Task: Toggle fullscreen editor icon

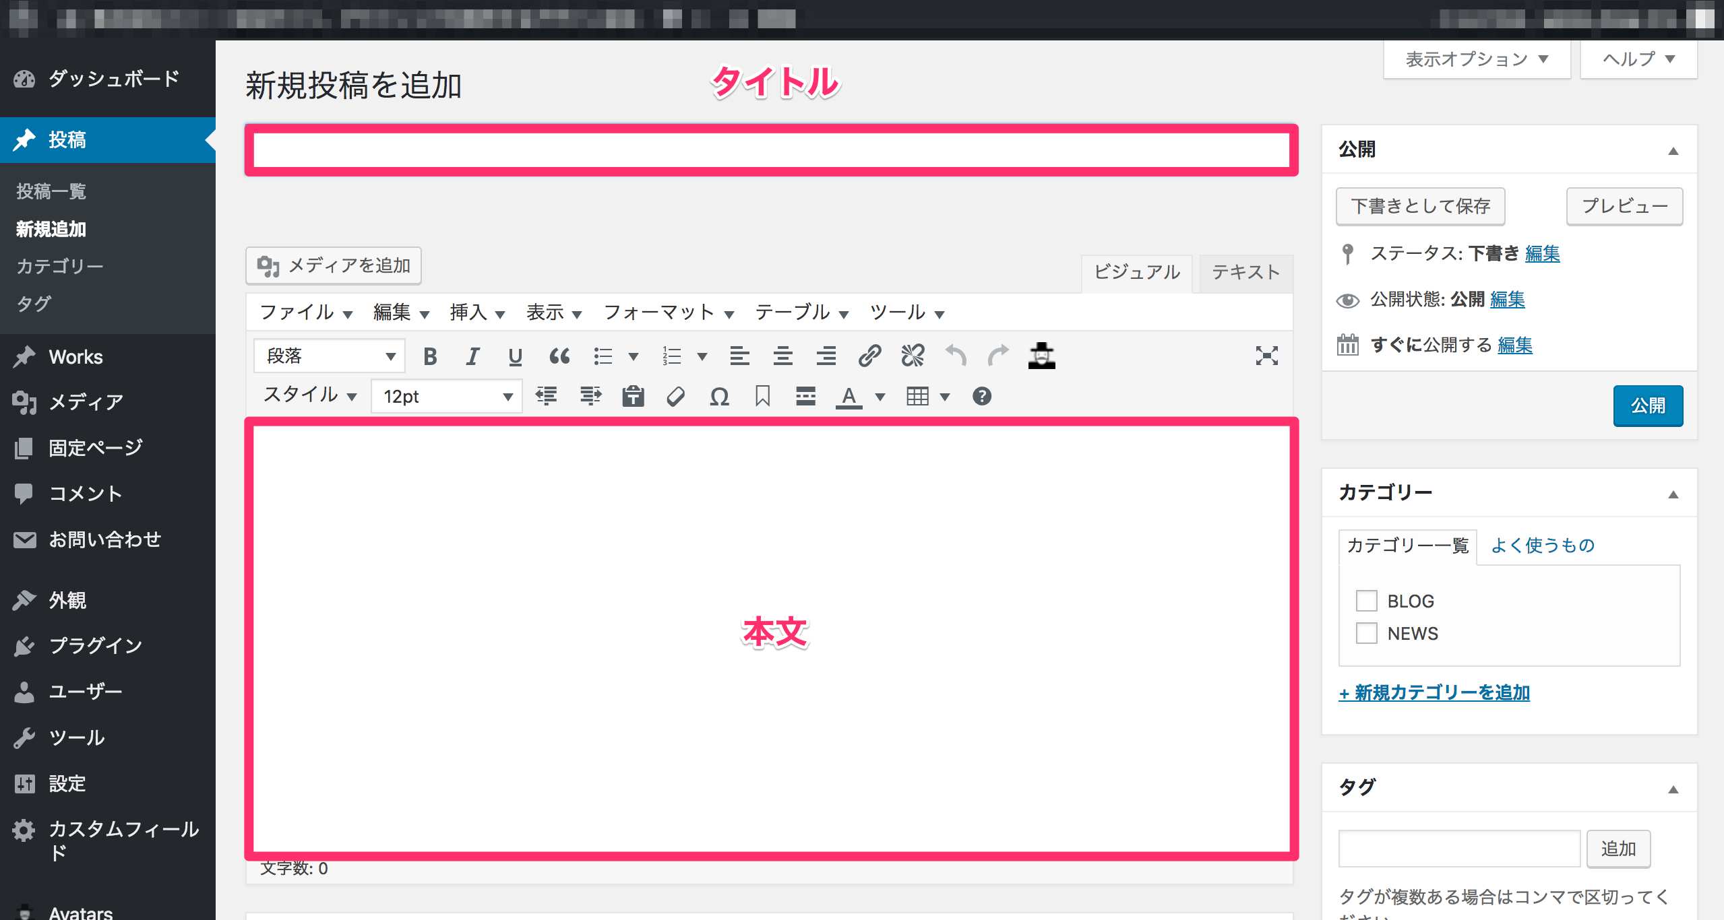Action: pyautogui.click(x=1266, y=356)
